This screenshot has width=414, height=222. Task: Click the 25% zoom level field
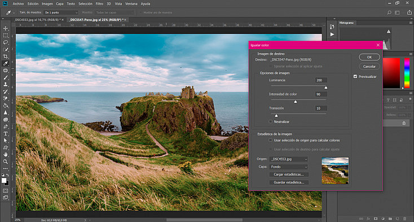click(17, 220)
